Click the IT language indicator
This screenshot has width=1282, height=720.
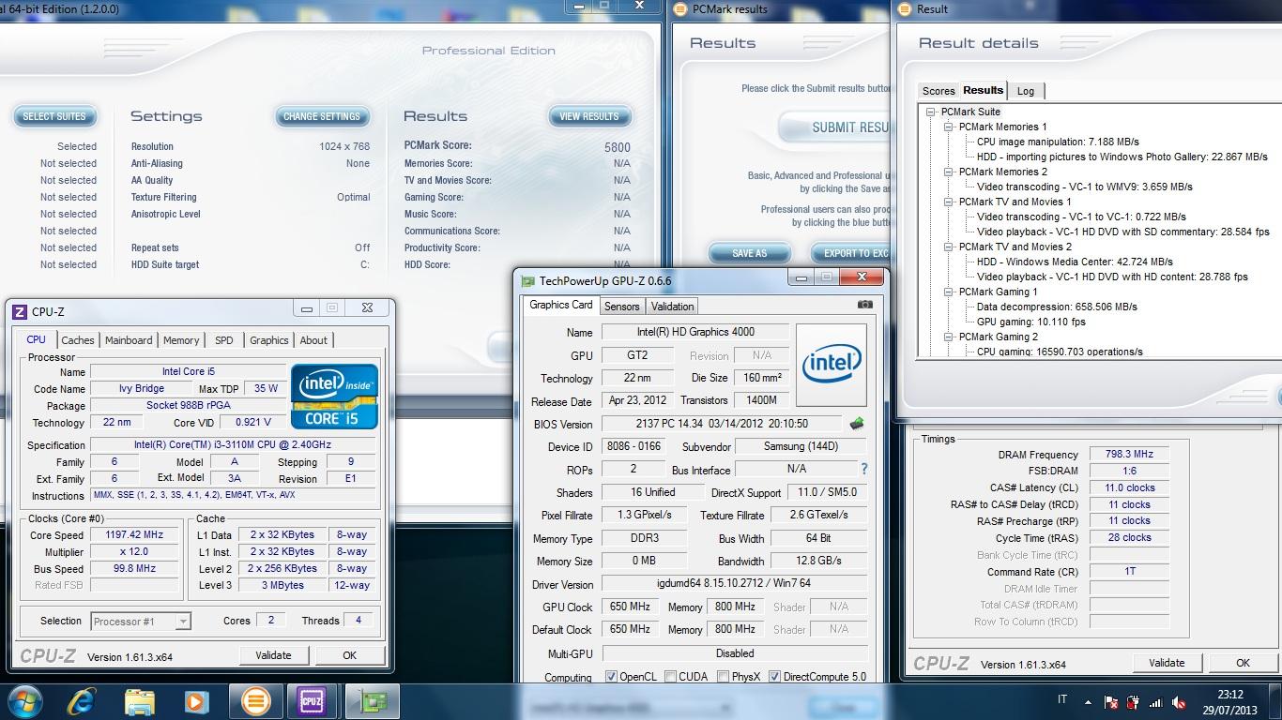click(x=1062, y=699)
